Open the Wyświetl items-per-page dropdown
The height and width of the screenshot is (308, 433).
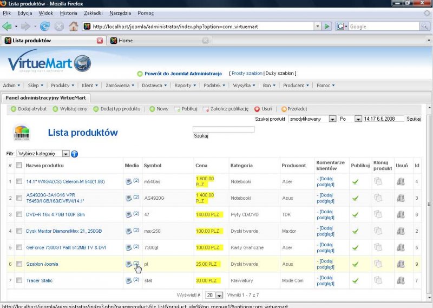[x=219, y=295]
